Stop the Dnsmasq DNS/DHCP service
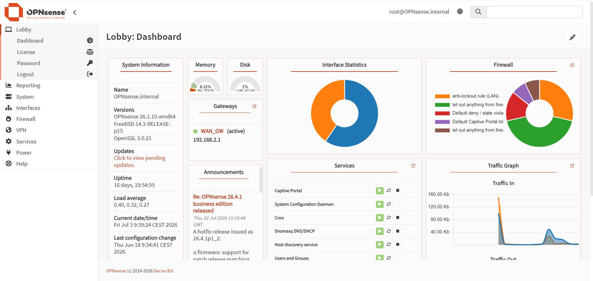This screenshot has width=593, height=281. 398,231
